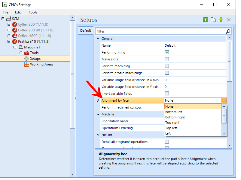Click the Pratika 310 machine icon

(15, 42)
